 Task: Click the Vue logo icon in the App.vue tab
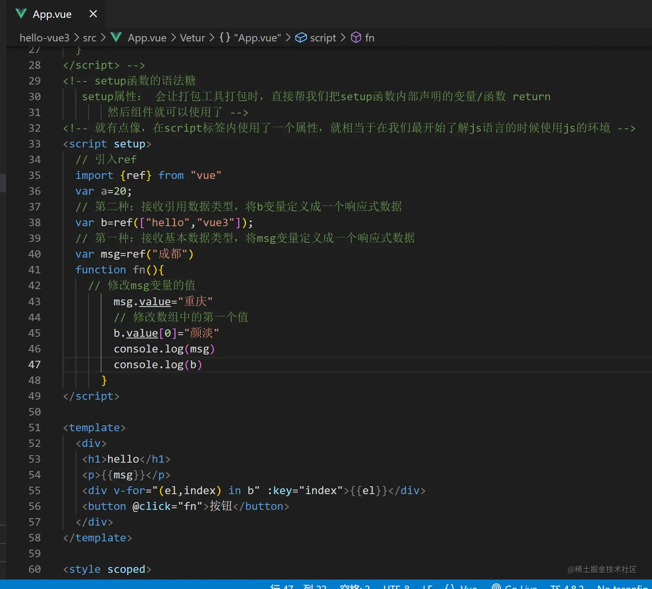click(x=21, y=14)
